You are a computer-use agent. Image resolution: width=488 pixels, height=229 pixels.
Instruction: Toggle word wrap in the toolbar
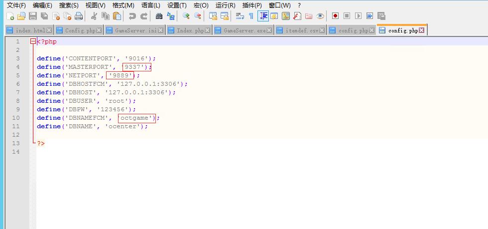click(240, 16)
